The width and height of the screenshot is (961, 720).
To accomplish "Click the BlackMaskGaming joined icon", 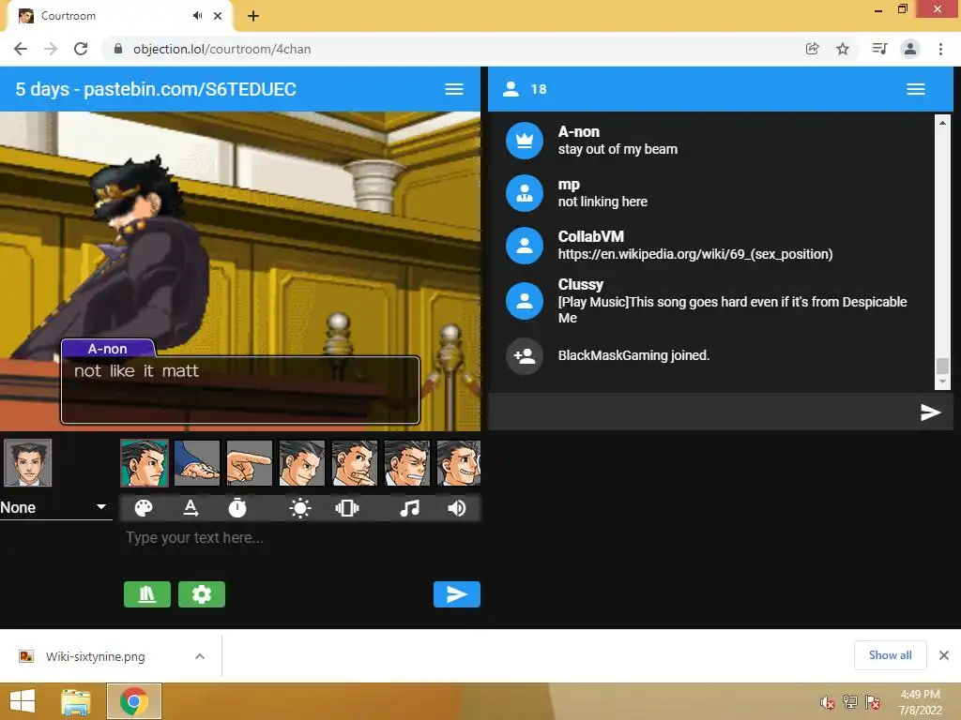I will click(525, 355).
